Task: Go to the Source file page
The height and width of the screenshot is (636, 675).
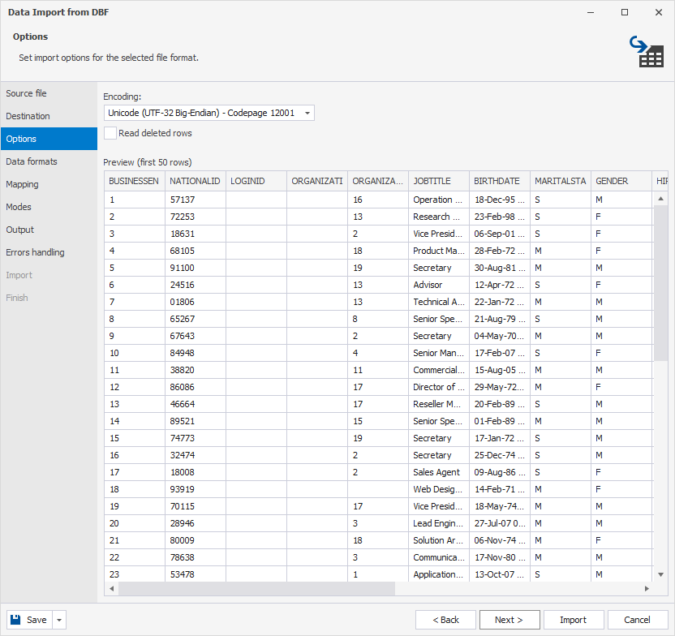Action: click(49, 93)
